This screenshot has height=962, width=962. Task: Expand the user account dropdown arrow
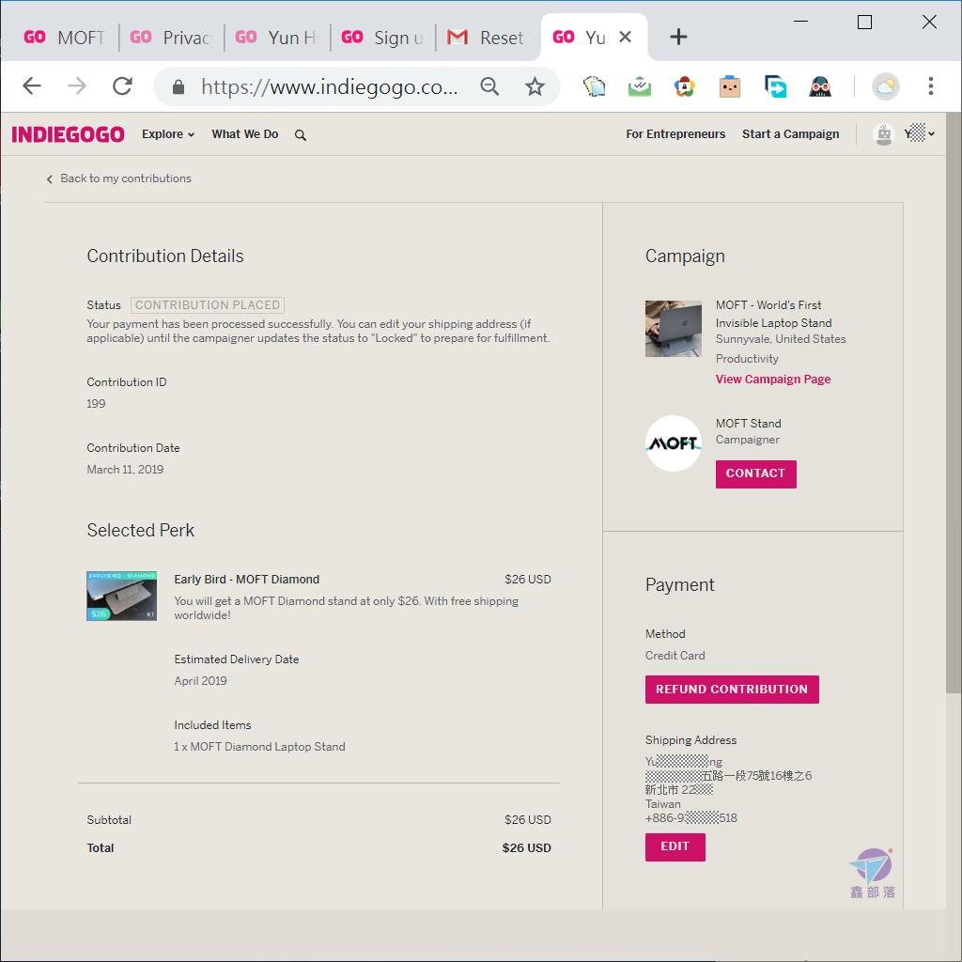931,134
